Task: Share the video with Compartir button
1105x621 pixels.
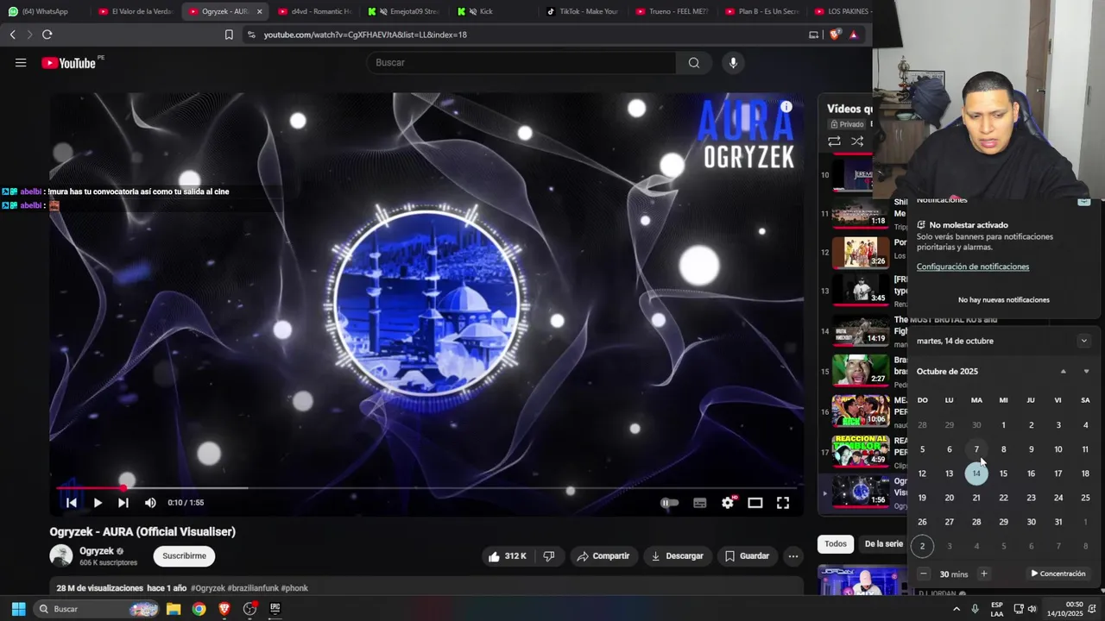Action: pyautogui.click(x=603, y=556)
